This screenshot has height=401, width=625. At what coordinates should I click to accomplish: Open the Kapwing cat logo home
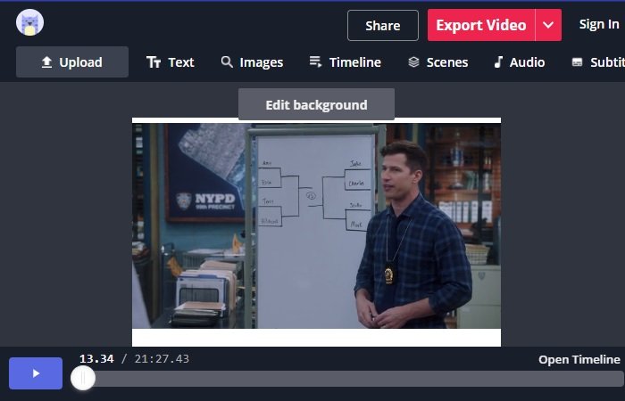point(29,22)
